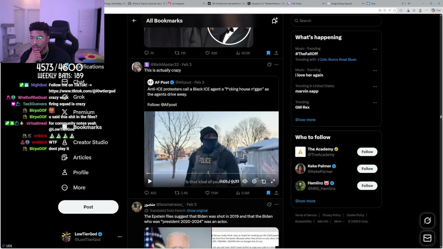443x249 pixels.
Task: Open the floating Grok button
Action: (427, 221)
